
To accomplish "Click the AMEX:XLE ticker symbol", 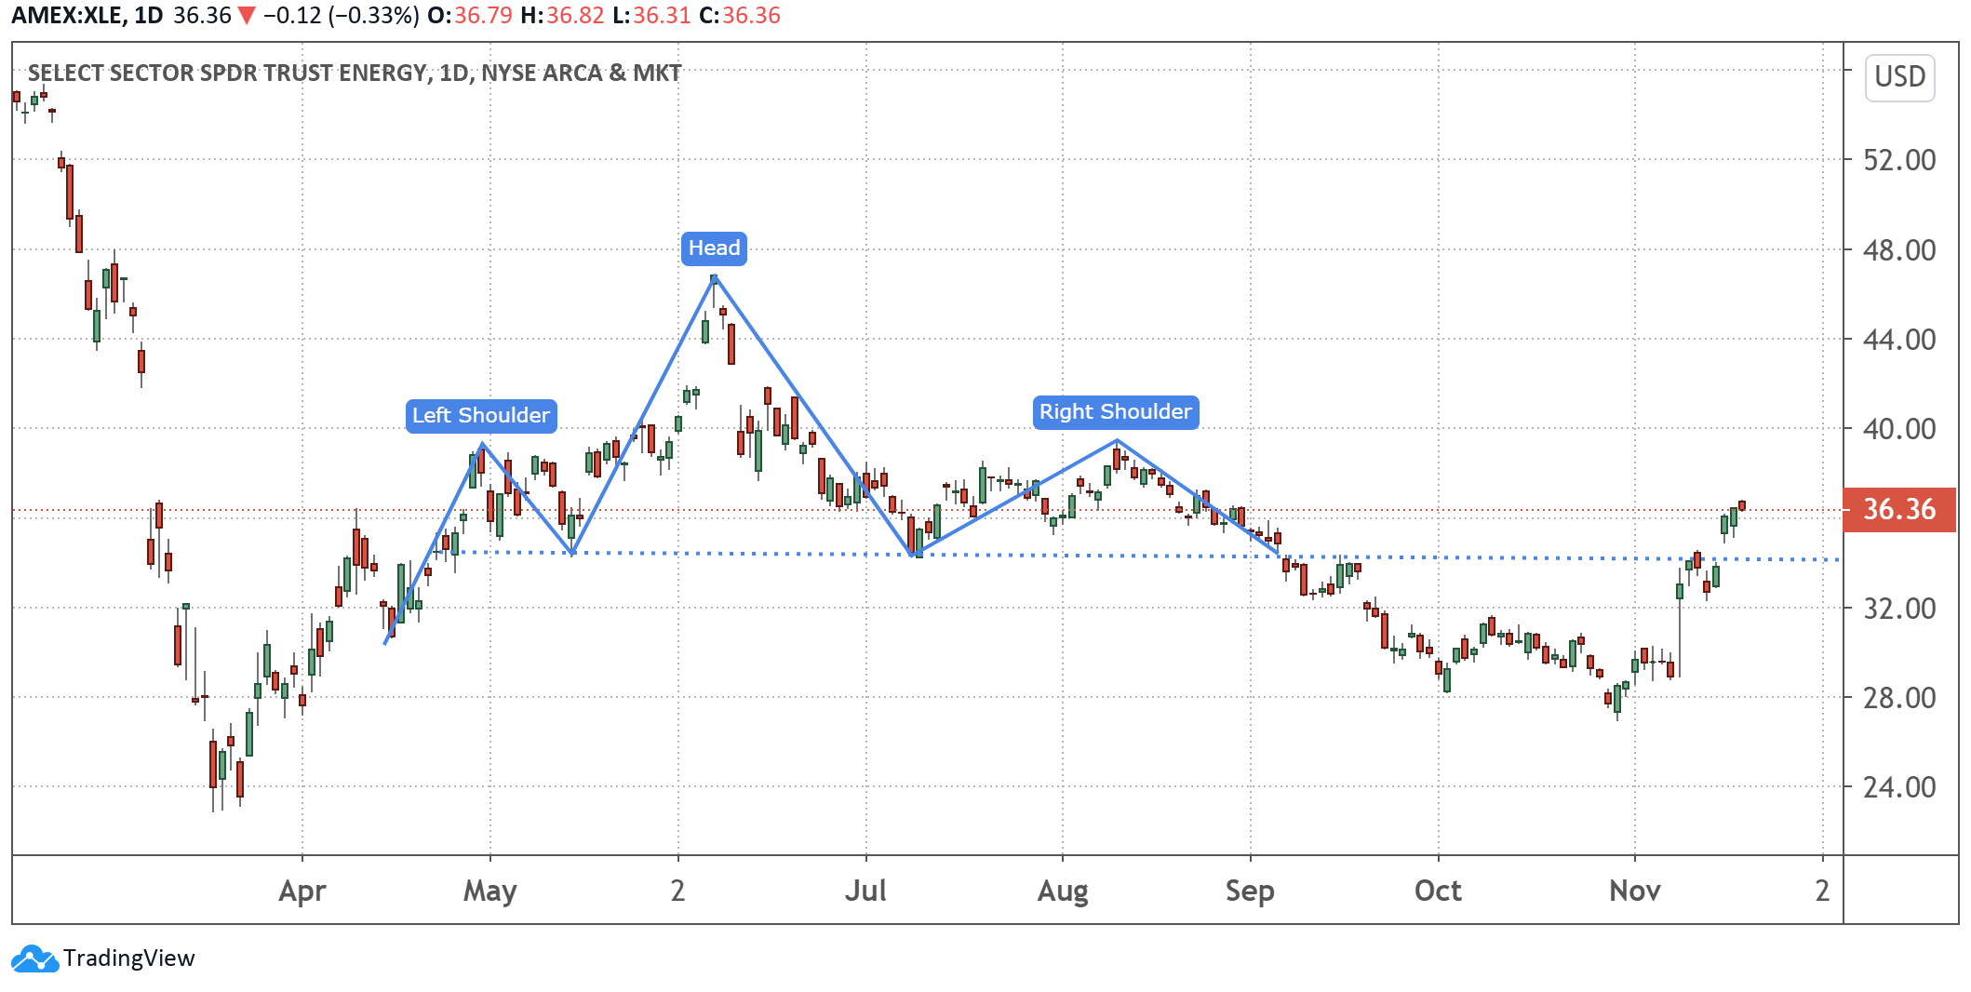I will 66,16.
